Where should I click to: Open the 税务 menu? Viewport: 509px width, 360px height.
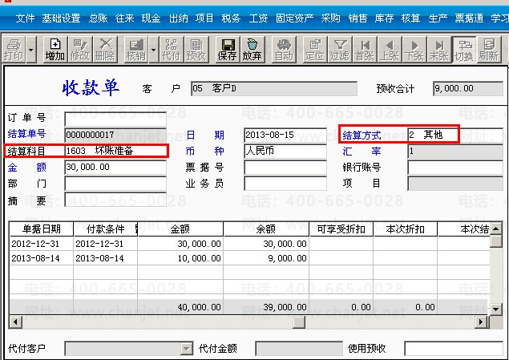[x=231, y=18]
